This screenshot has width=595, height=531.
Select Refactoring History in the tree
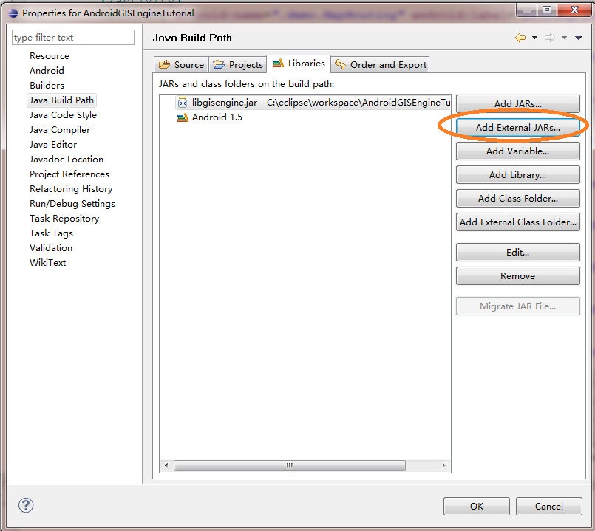click(x=71, y=189)
